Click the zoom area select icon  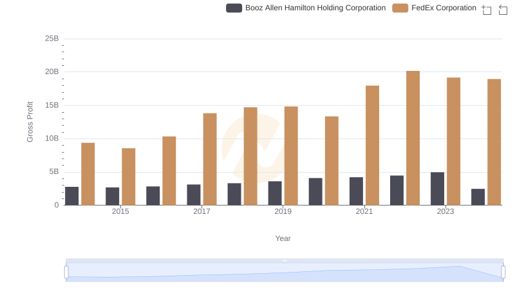[487, 10]
